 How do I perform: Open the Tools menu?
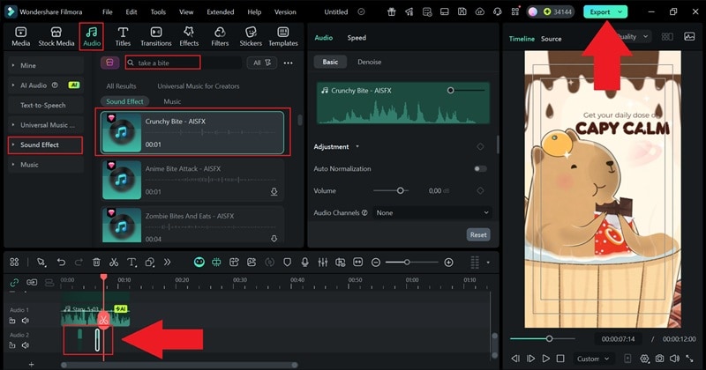pyautogui.click(x=158, y=12)
